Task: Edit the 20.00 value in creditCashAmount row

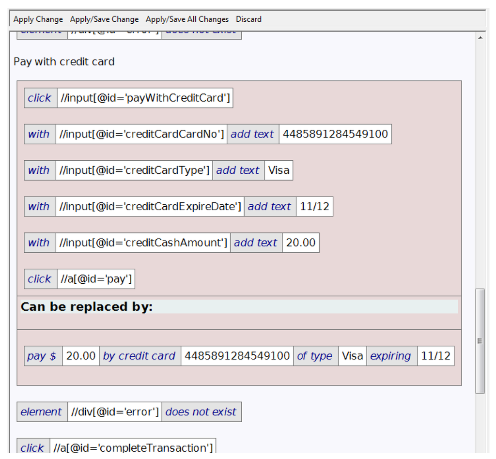Action: click(301, 243)
